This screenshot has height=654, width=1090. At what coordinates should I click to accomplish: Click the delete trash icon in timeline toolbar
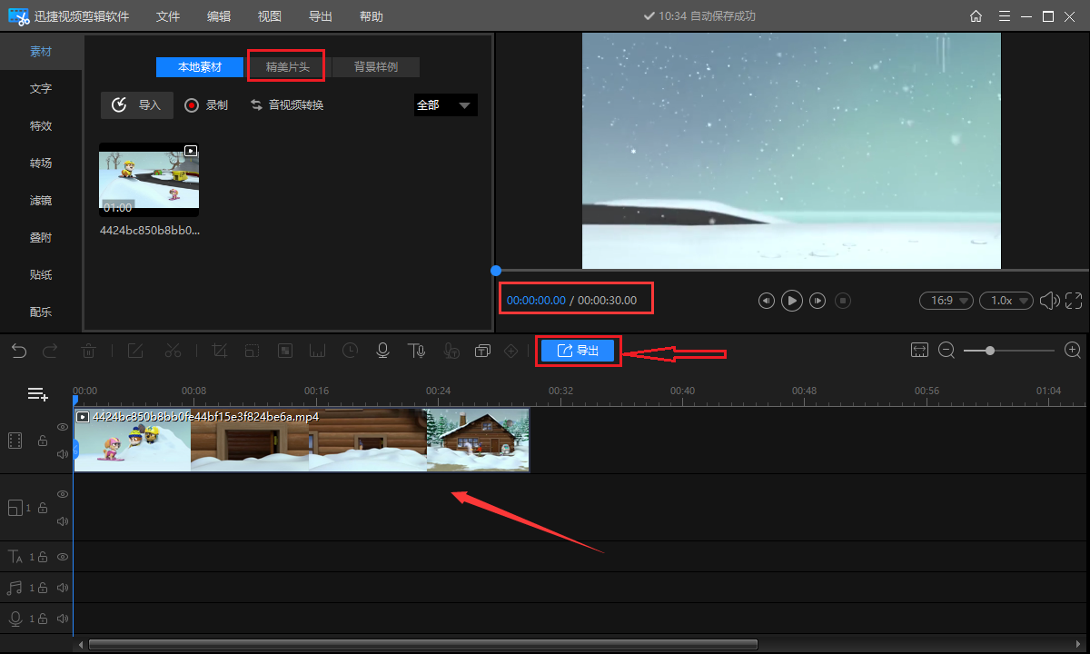[89, 351]
